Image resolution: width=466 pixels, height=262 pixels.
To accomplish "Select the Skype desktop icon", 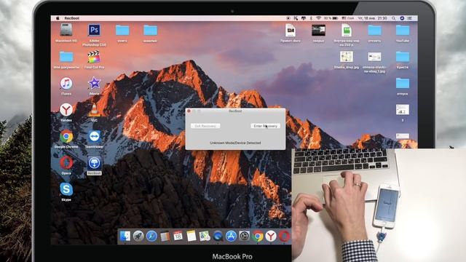I will pyautogui.click(x=66, y=189).
